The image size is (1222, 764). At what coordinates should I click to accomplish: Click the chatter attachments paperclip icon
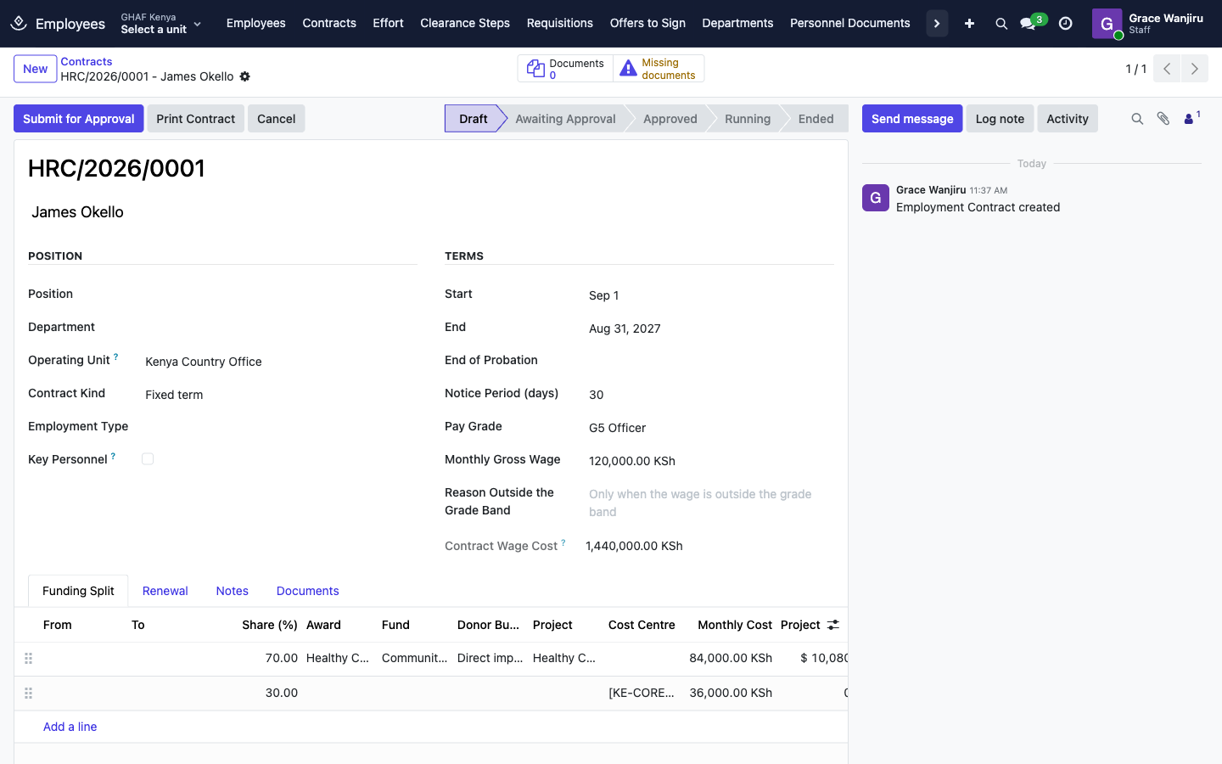[1163, 119]
